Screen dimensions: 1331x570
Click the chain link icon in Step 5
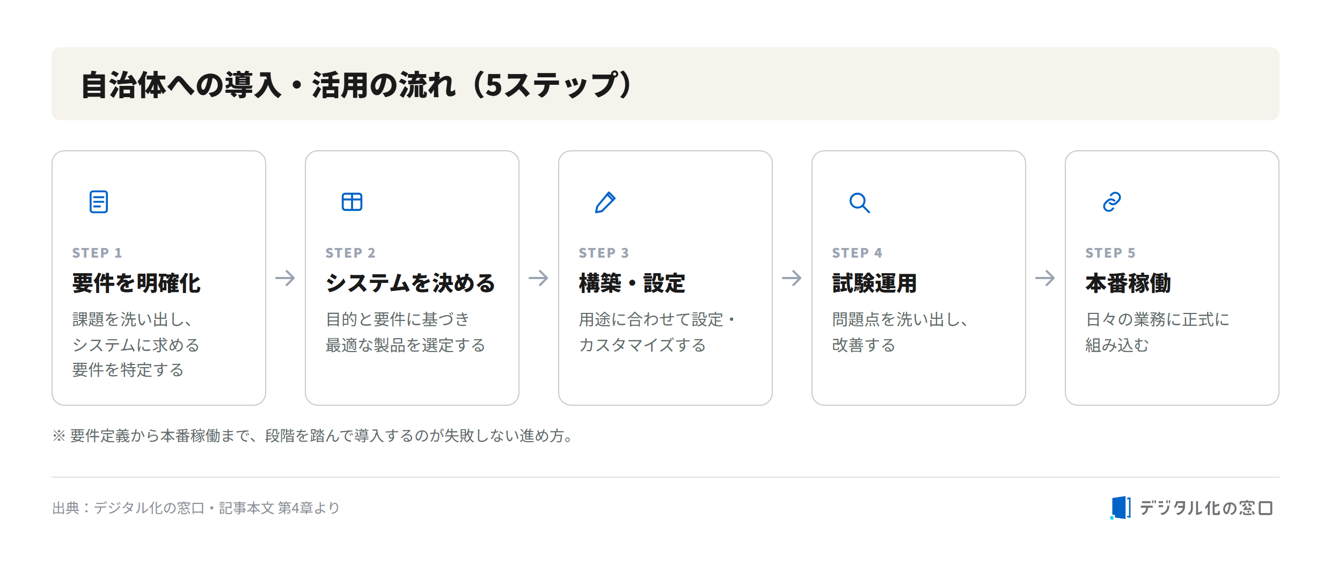pyautogui.click(x=1112, y=202)
